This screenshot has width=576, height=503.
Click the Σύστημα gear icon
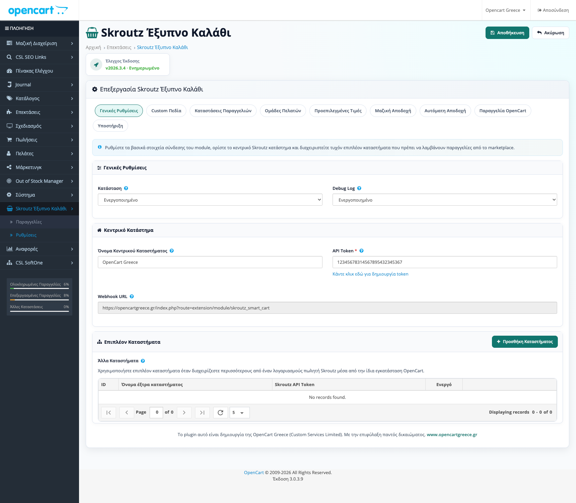(9, 195)
